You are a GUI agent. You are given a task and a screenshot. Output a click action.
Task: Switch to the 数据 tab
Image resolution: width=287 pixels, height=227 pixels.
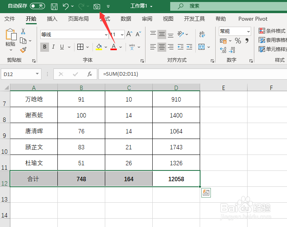click(126, 19)
